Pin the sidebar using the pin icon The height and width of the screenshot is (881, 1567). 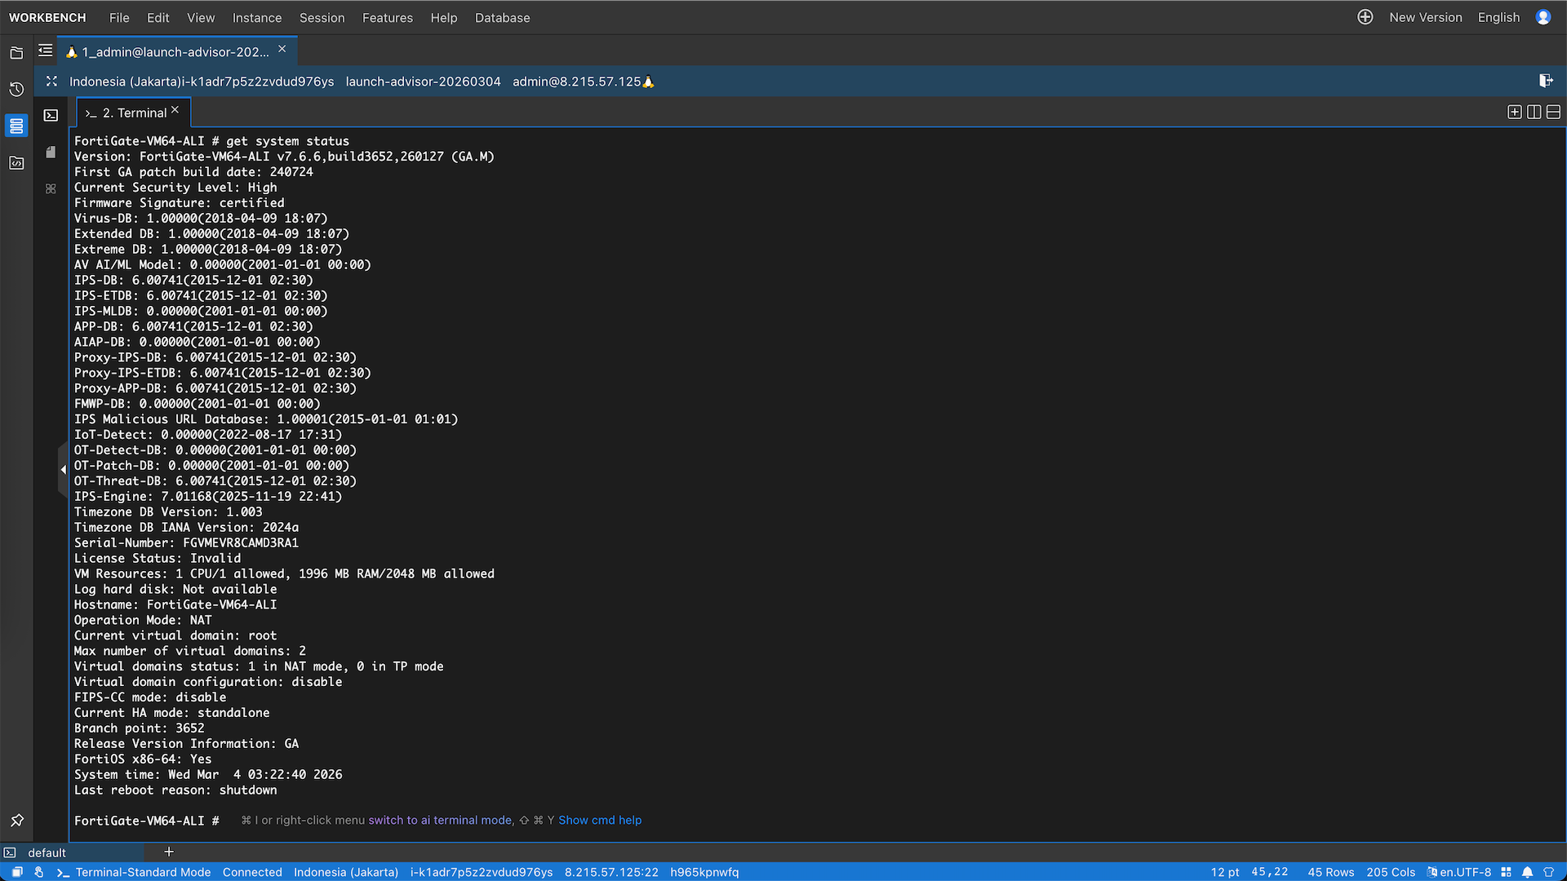click(16, 820)
